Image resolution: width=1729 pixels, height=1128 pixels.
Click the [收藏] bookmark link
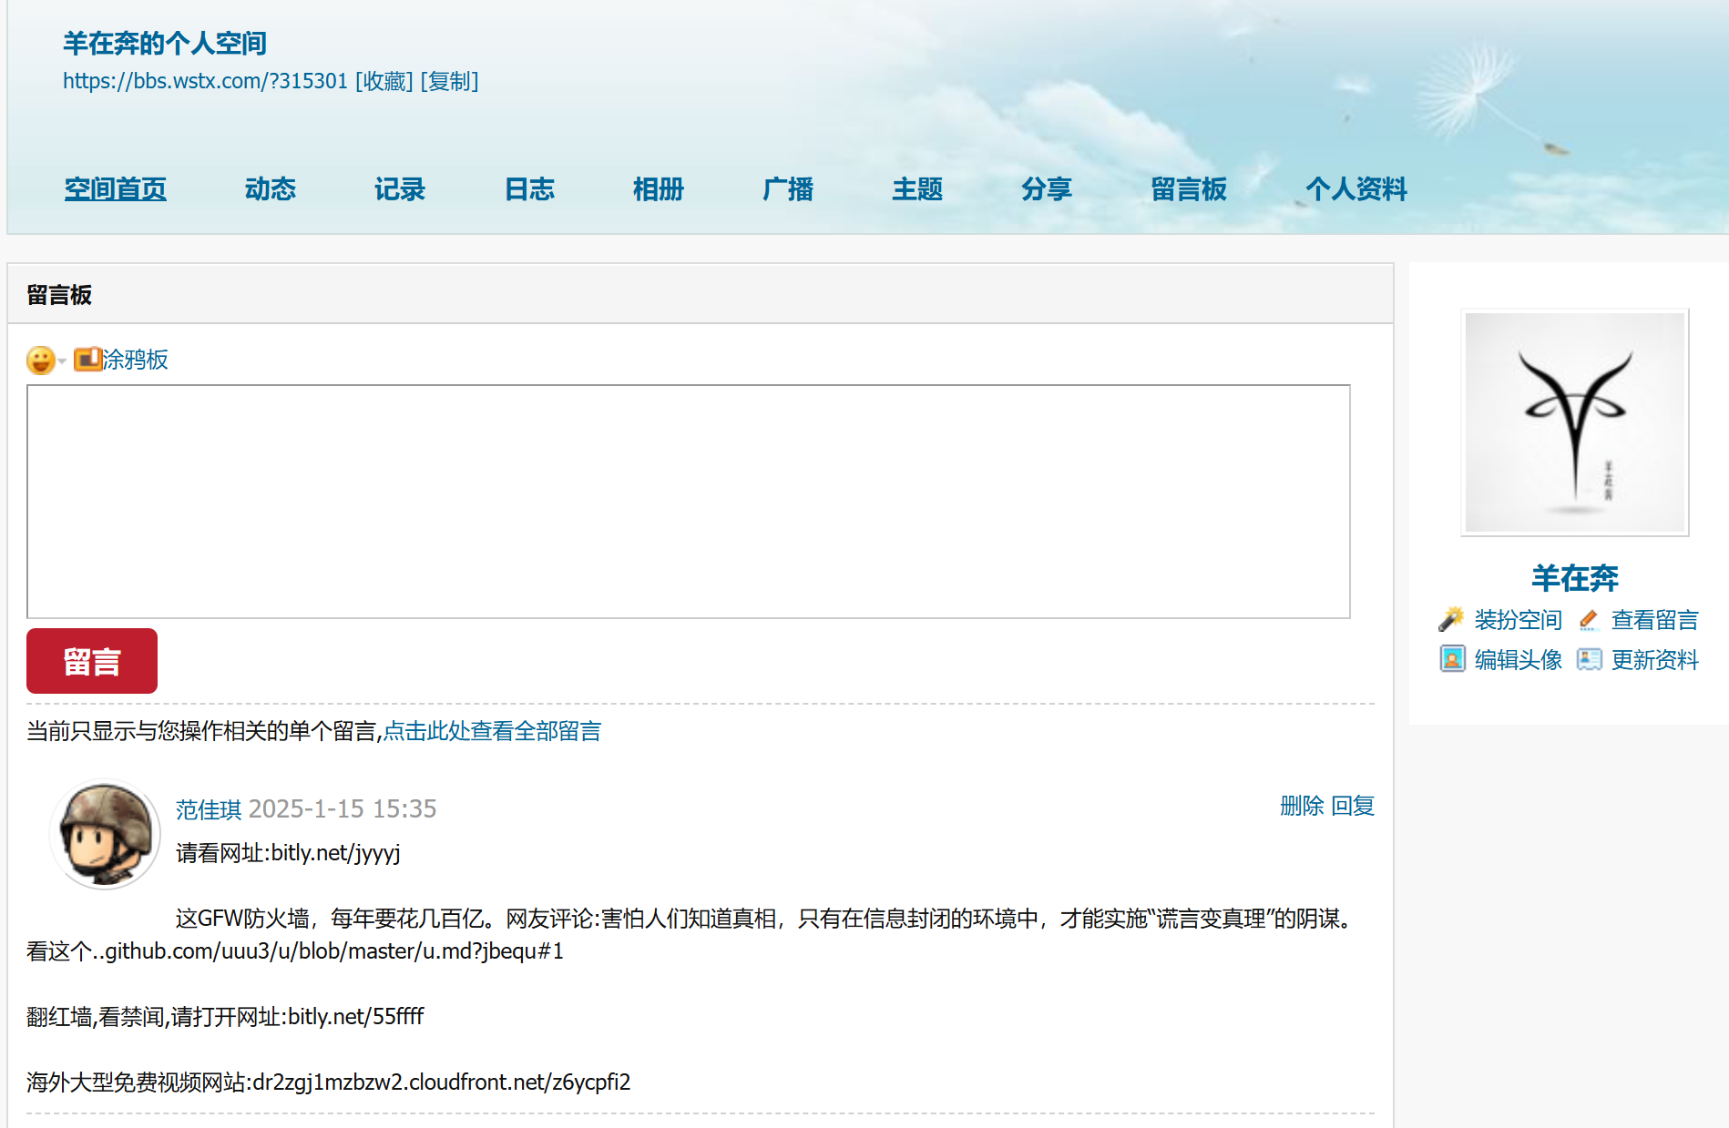click(384, 81)
